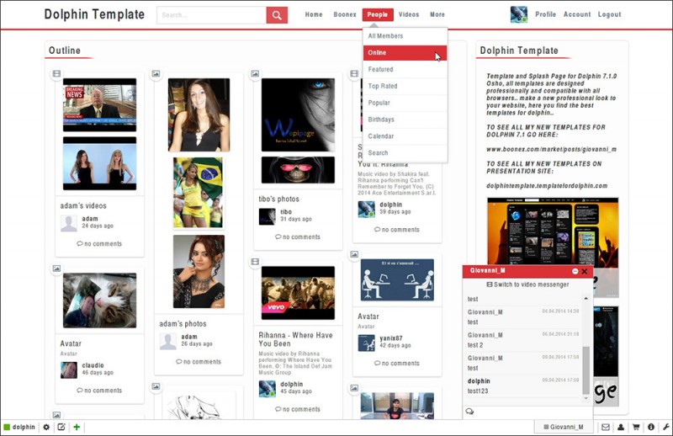Open the breaking news video thumbnail
The image size is (673, 436).
[x=99, y=105]
